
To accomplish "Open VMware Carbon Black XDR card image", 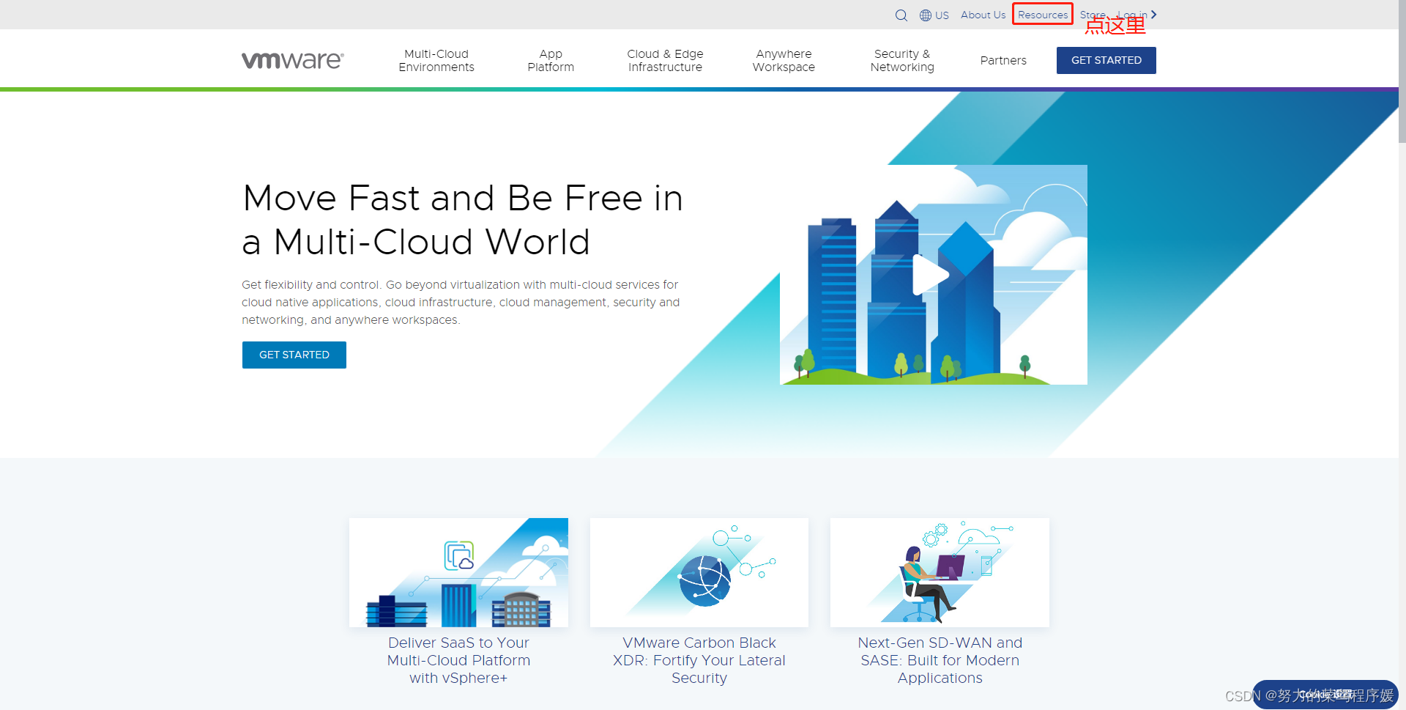I will pyautogui.click(x=699, y=572).
